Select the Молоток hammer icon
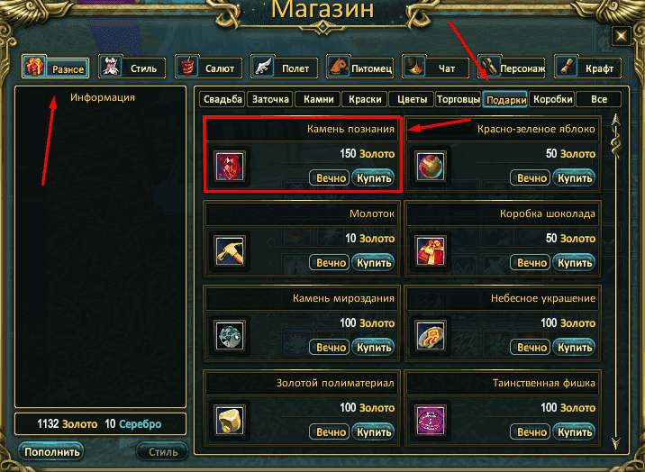 click(230, 250)
